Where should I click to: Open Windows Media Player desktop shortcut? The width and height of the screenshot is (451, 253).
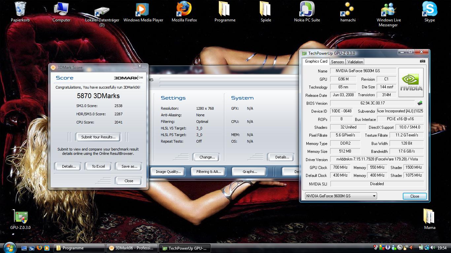(x=143, y=10)
